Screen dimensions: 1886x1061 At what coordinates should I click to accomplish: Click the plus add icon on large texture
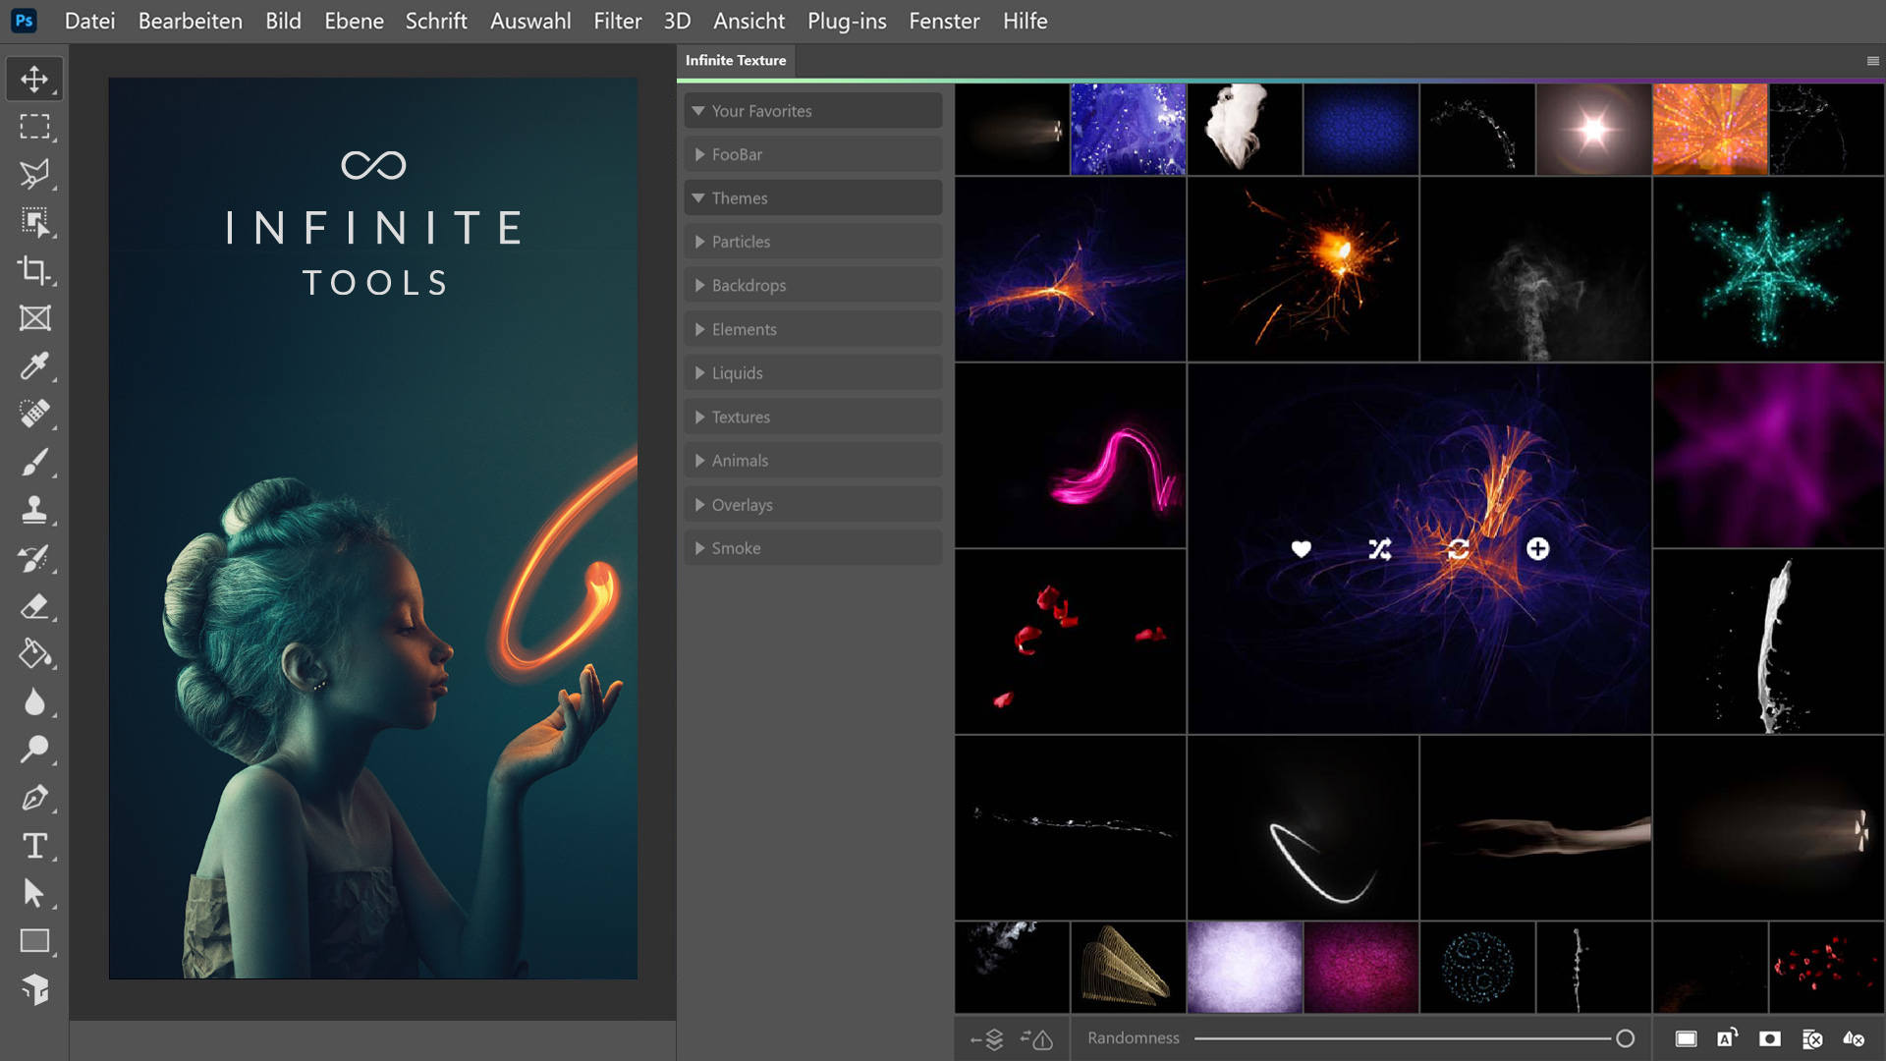click(1538, 549)
